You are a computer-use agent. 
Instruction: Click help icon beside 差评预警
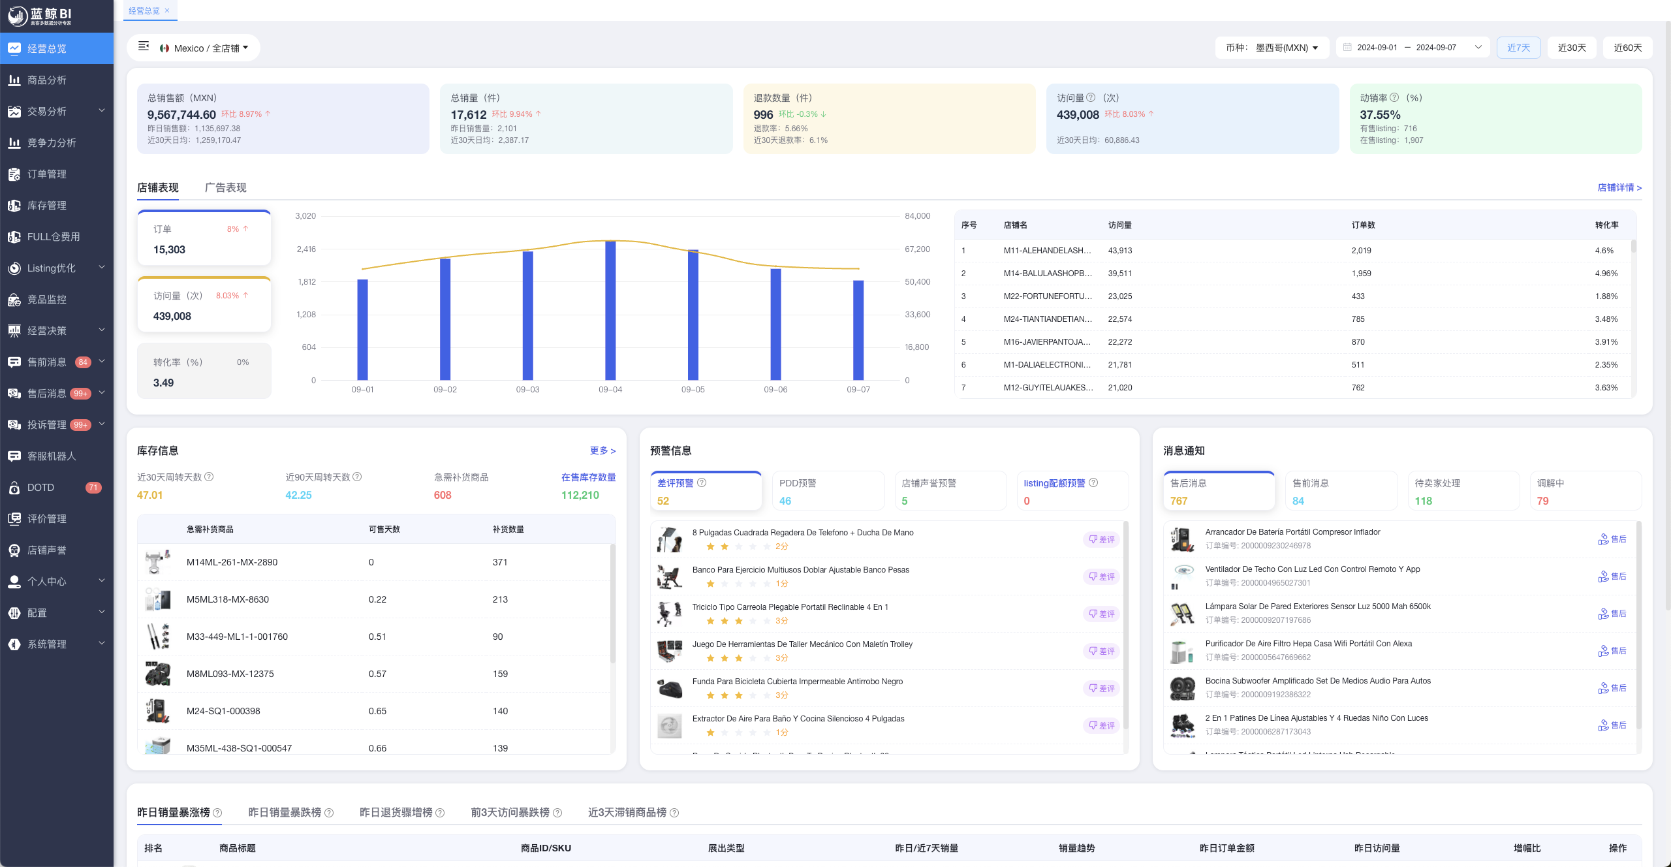click(x=702, y=482)
